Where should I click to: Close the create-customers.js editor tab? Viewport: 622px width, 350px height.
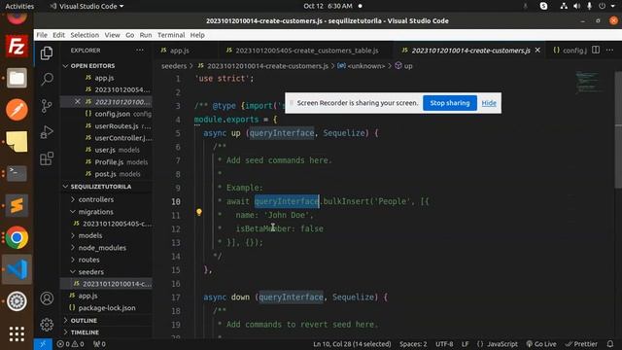point(537,50)
